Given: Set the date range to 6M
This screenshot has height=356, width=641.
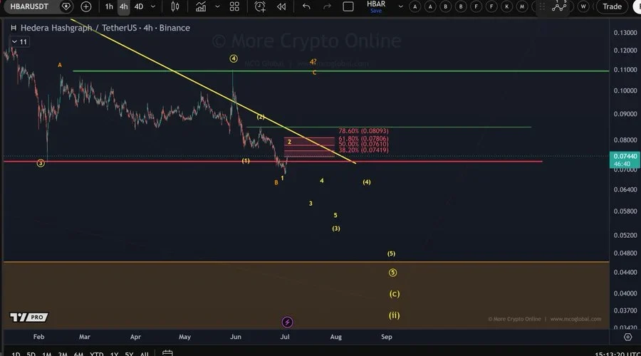Looking at the screenshot, I should pos(78,354).
